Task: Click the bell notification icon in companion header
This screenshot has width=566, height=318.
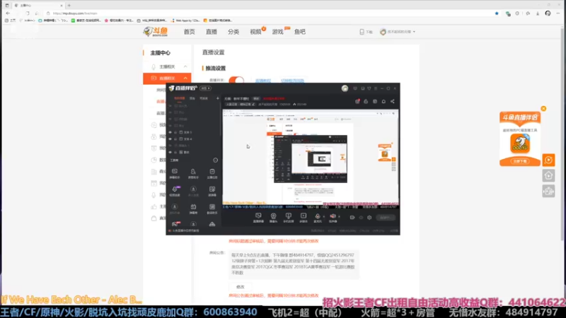Action: click(x=383, y=101)
